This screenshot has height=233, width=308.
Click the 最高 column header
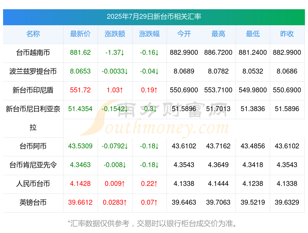(x=218, y=34)
